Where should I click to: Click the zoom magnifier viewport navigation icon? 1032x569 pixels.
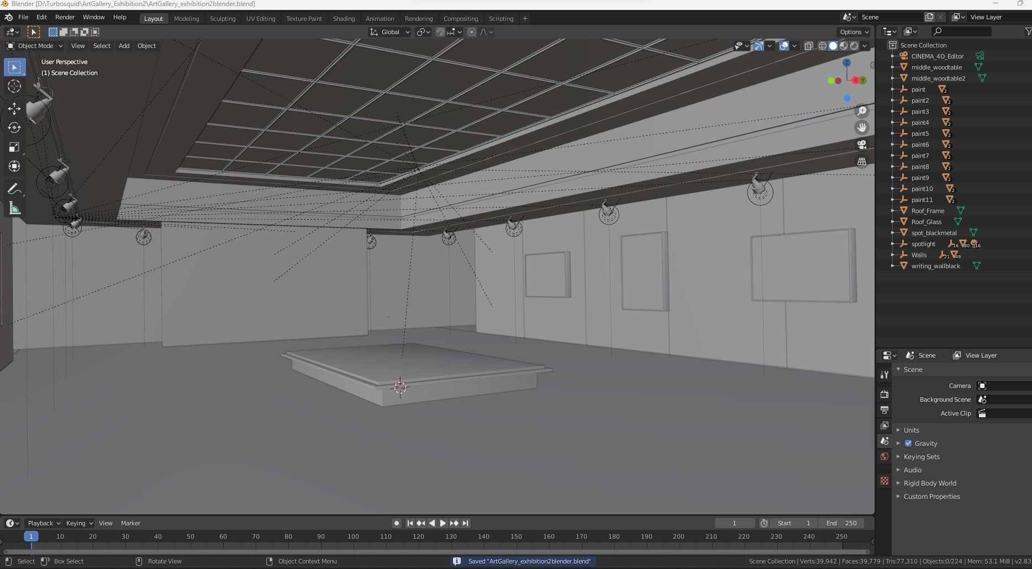(x=862, y=111)
